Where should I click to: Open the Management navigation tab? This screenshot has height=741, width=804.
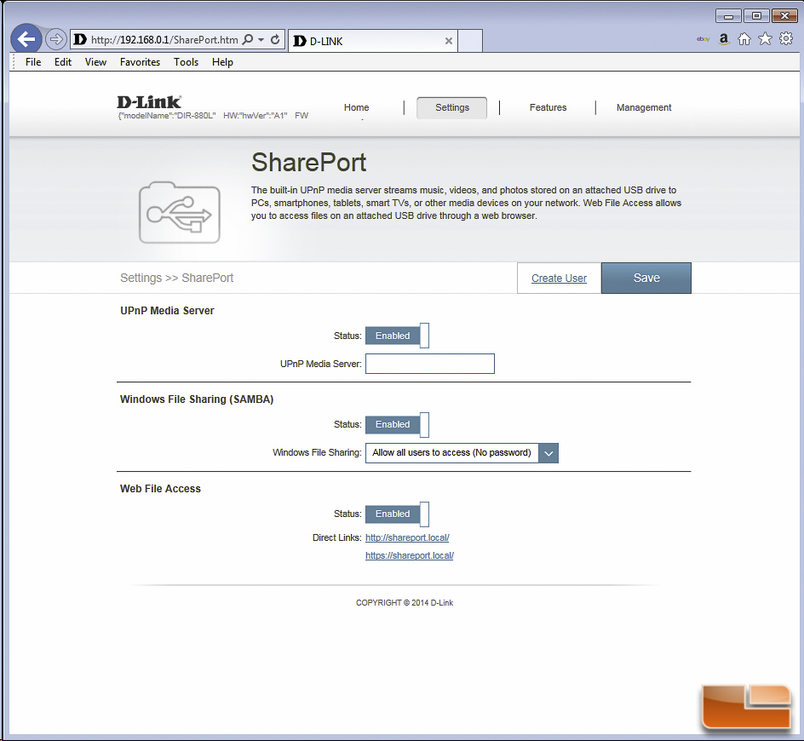coord(644,107)
